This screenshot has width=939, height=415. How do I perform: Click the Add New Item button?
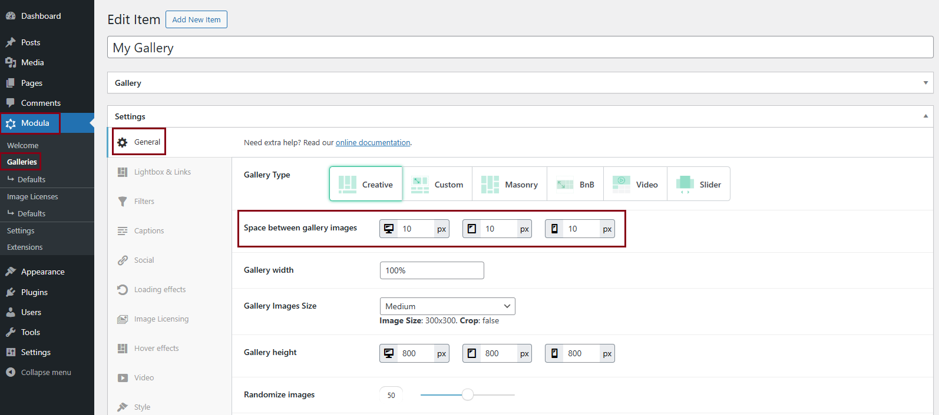[x=196, y=19]
